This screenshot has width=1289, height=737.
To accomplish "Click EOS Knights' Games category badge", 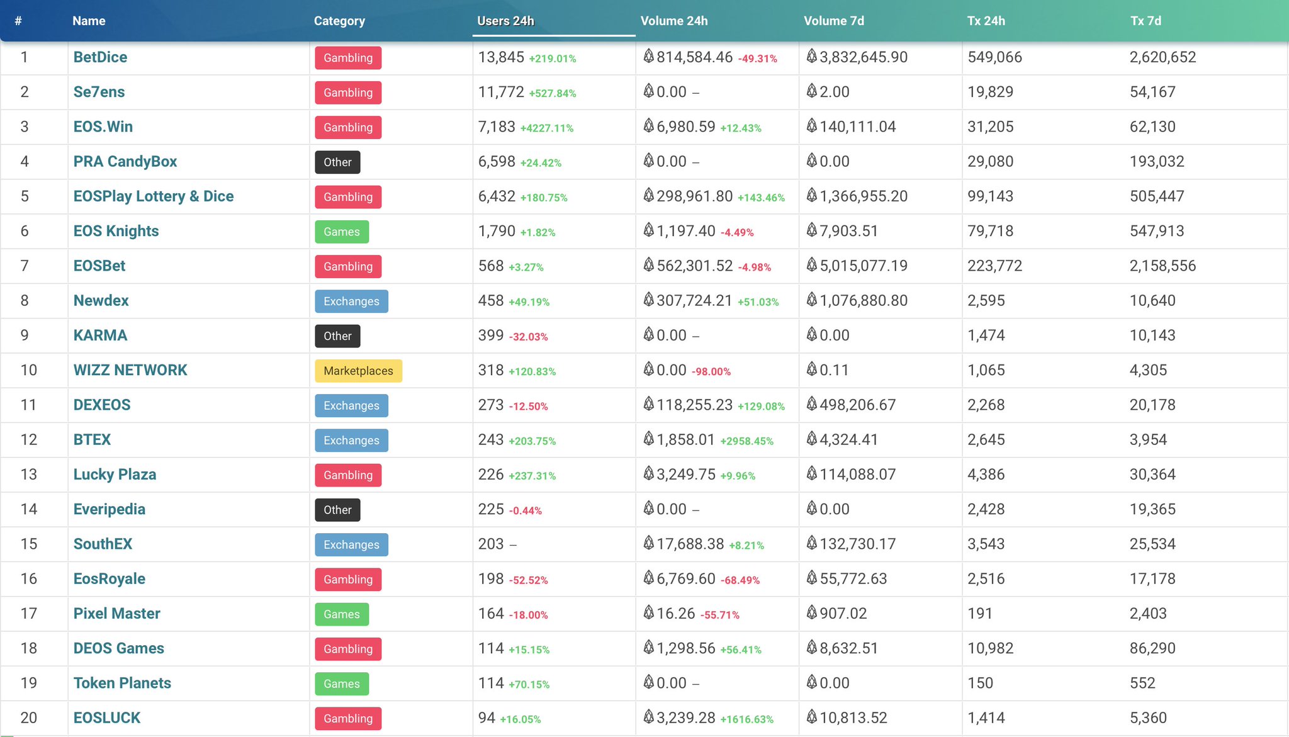I will coord(342,232).
